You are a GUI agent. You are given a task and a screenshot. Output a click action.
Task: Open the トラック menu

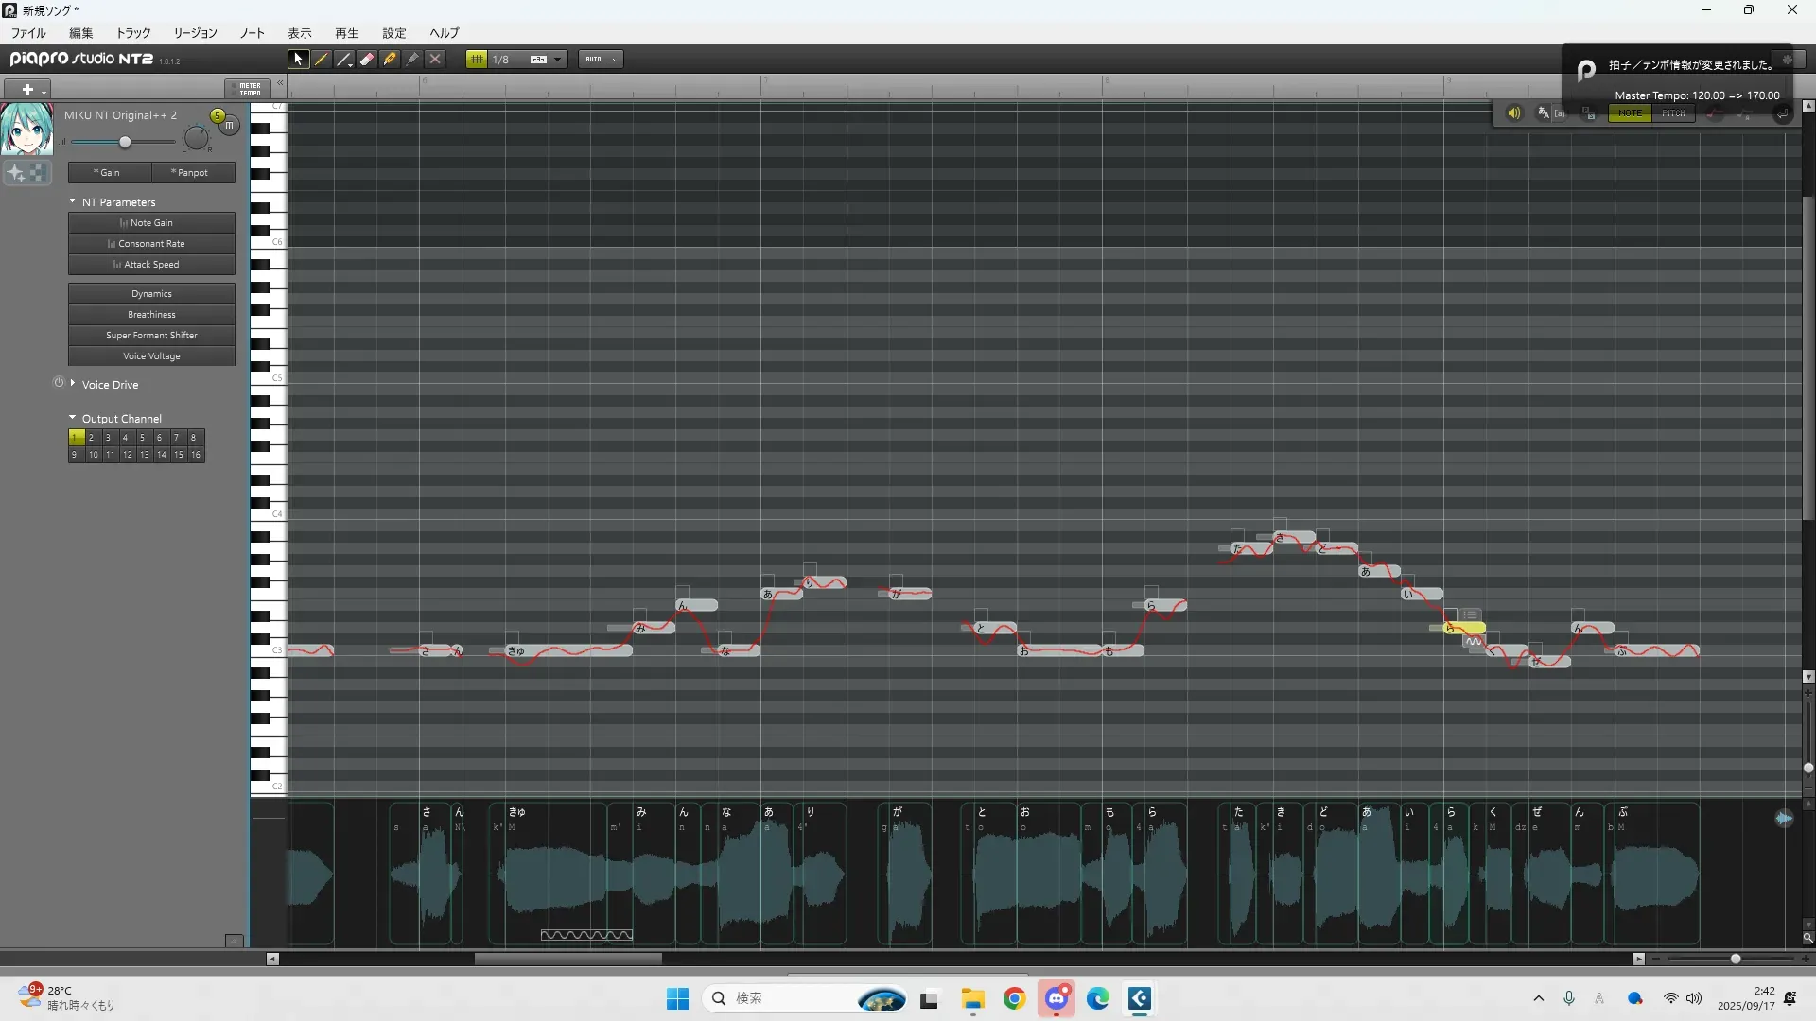click(133, 33)
